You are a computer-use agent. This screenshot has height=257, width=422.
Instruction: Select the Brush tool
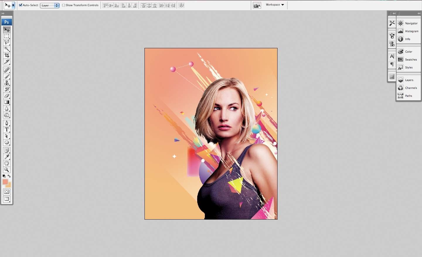point(7,76)
